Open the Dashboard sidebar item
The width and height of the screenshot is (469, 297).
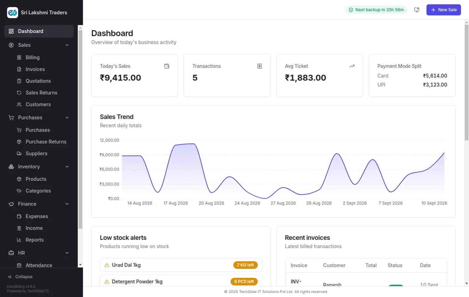point(39,31)
